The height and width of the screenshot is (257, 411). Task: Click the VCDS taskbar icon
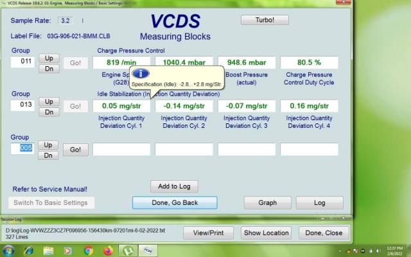(148, 250)
